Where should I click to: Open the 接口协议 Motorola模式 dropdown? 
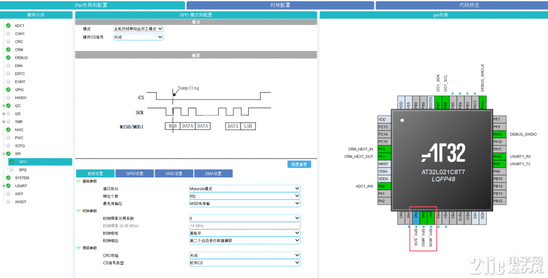[244, 189]
